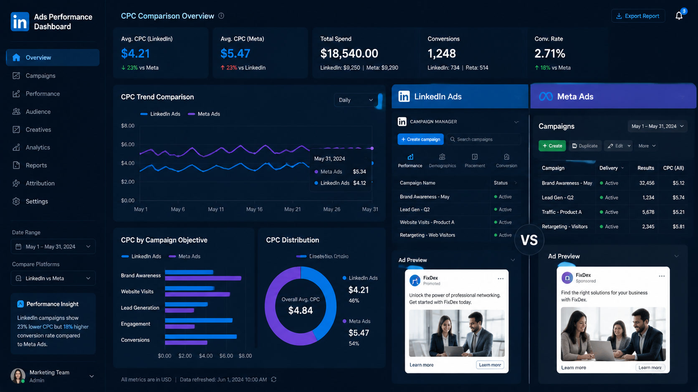The width and height of the screenshot is (698, 392).
Task: Click the Audience people icon
Action: tap(16, 111)
